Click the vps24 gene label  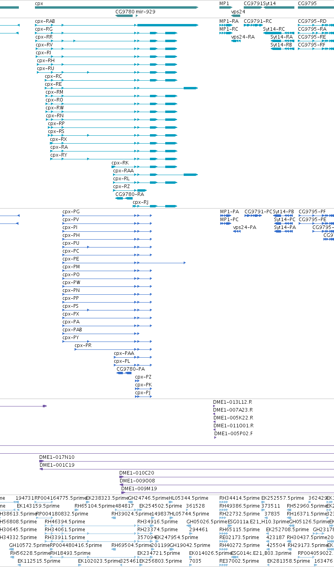[x=238, y=12]
